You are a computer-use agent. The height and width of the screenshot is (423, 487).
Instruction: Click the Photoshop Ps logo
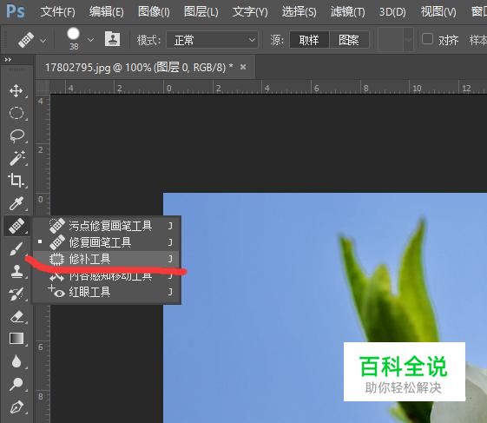pyautogui.click(x=16, y=11)
